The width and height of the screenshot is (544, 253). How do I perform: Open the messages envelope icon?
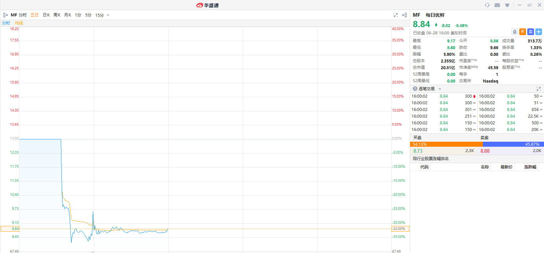[x=497, y=5]
